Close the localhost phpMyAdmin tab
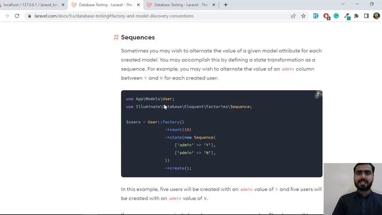Screen dimensions: 382x215 (x=63, y=5)
